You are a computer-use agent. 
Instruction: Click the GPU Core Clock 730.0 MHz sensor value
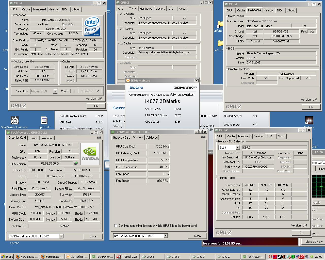159,147
